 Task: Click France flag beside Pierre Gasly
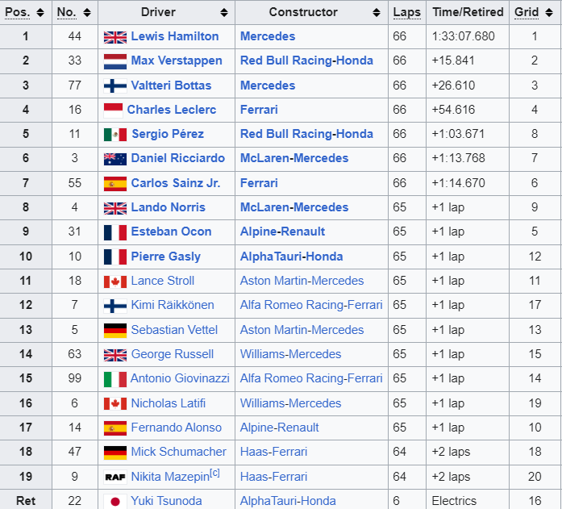(x=115, y=257)
